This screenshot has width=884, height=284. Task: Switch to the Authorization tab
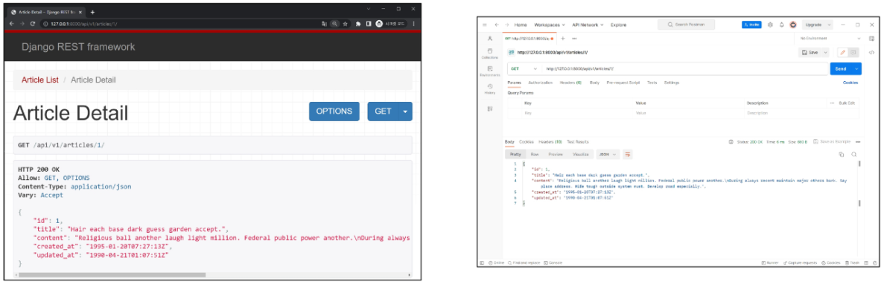pos(541,83)
